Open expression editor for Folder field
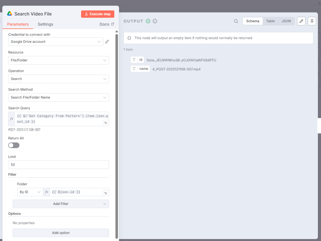This screenshot has height=241, width=321. coord(106,193)
